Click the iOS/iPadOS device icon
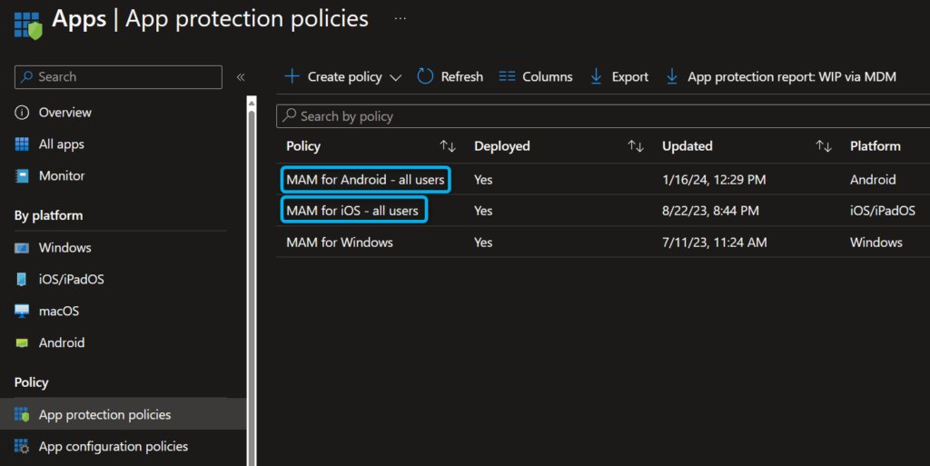Viewport: 930px width, 466px height. pos(22,279)
